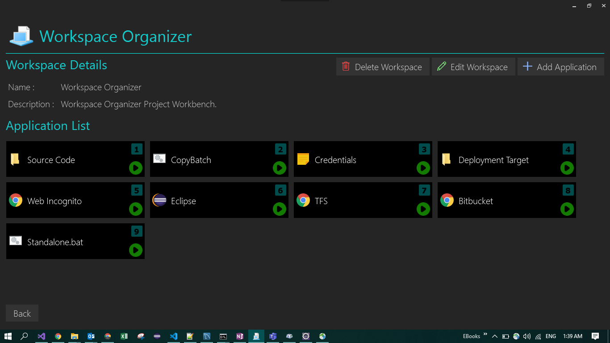Launch Eclipse with its green play button
The image size is (610, 343).
click(x=280, y=209)
